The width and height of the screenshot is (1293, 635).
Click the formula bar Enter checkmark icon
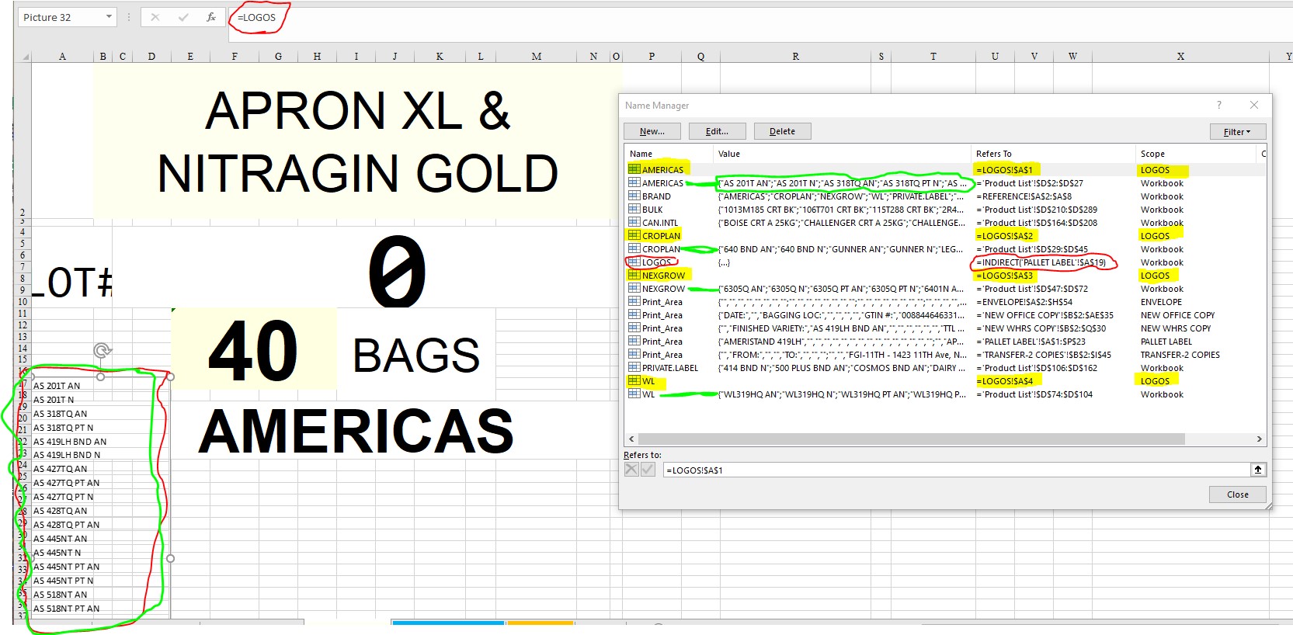(183, 17)
